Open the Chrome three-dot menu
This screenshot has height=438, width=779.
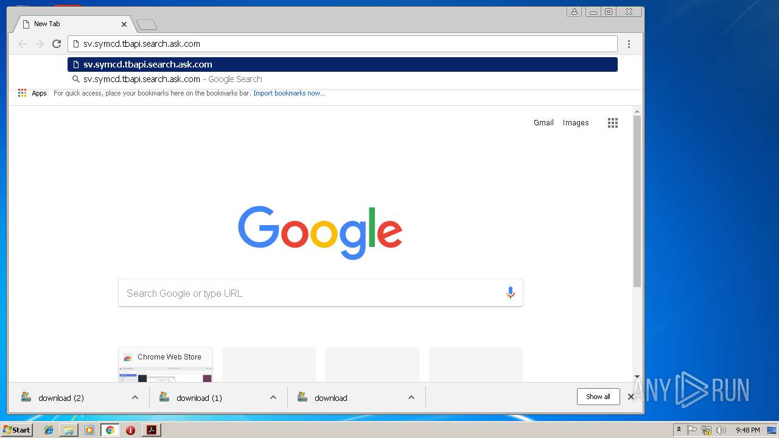[629, 44]
